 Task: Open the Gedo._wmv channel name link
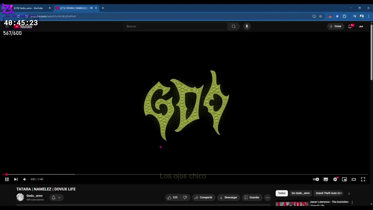34,196
